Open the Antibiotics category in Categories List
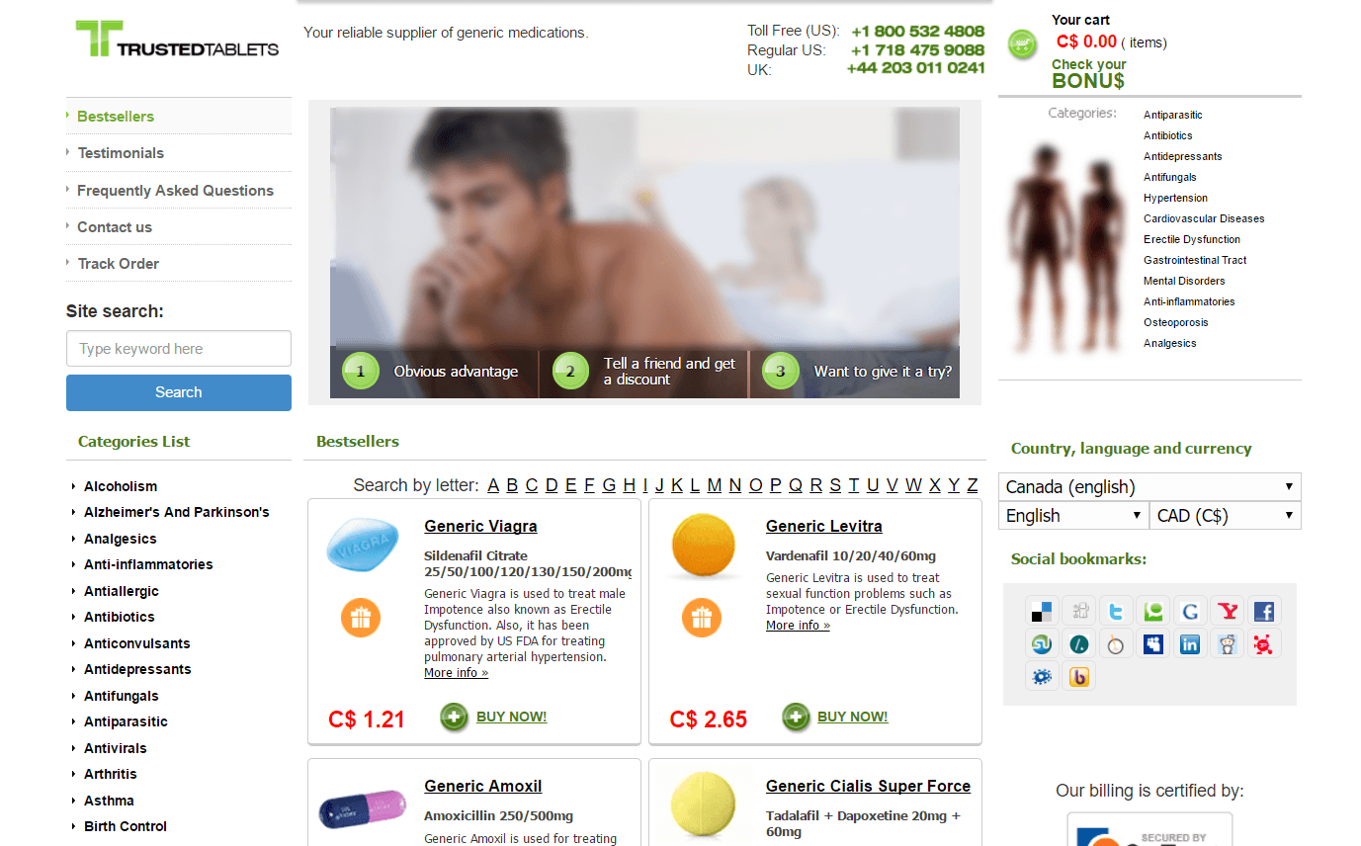Screen dimensions: 1361x846 tap(119, 617)
